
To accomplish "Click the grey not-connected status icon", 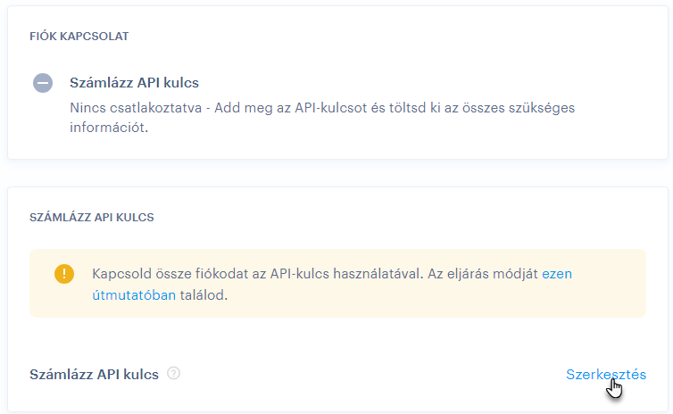I will [43, 83].
